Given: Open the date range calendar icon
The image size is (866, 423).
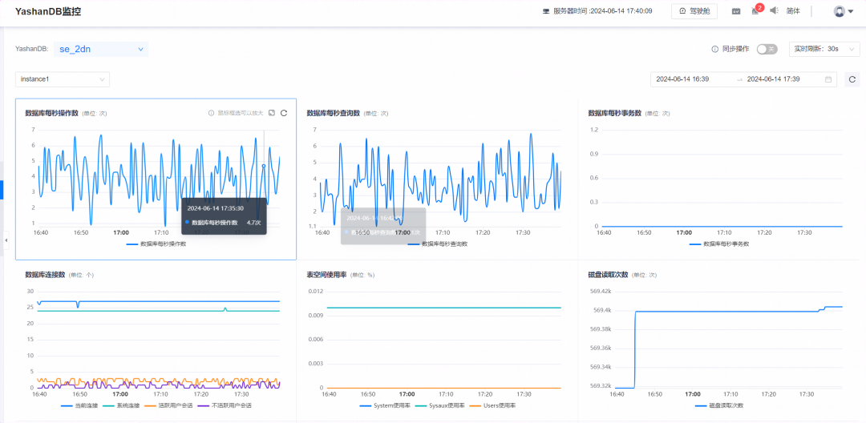Looking at the screenshot, I should pos(828,79).
